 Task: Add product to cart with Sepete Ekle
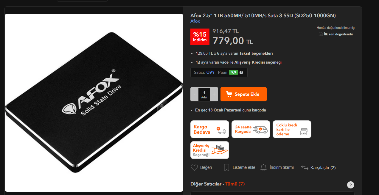(x=243, y=94)
